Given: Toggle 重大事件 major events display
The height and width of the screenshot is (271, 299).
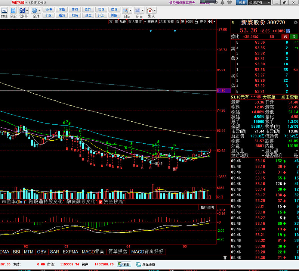Looking at the screenshot, I should 135,22.
